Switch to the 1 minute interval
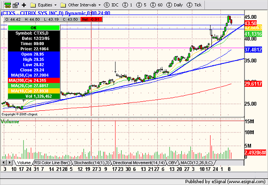The image size is (268, 185). 128,5
